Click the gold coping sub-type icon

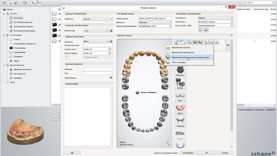(x=200, y=42)
